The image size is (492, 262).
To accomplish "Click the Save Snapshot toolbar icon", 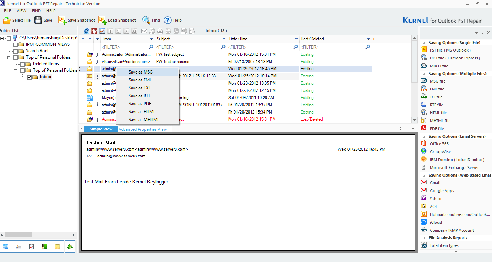I will [62, 20].
